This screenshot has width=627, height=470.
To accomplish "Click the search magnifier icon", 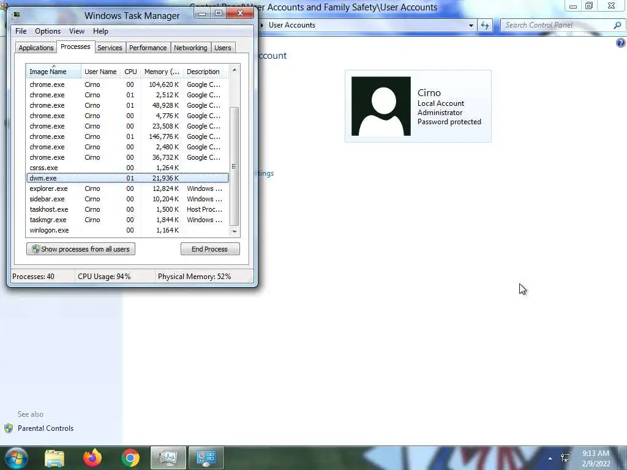I will pyautogui.click(x=617, y=25).
